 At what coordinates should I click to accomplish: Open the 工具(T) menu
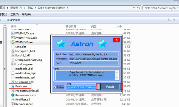15,15
